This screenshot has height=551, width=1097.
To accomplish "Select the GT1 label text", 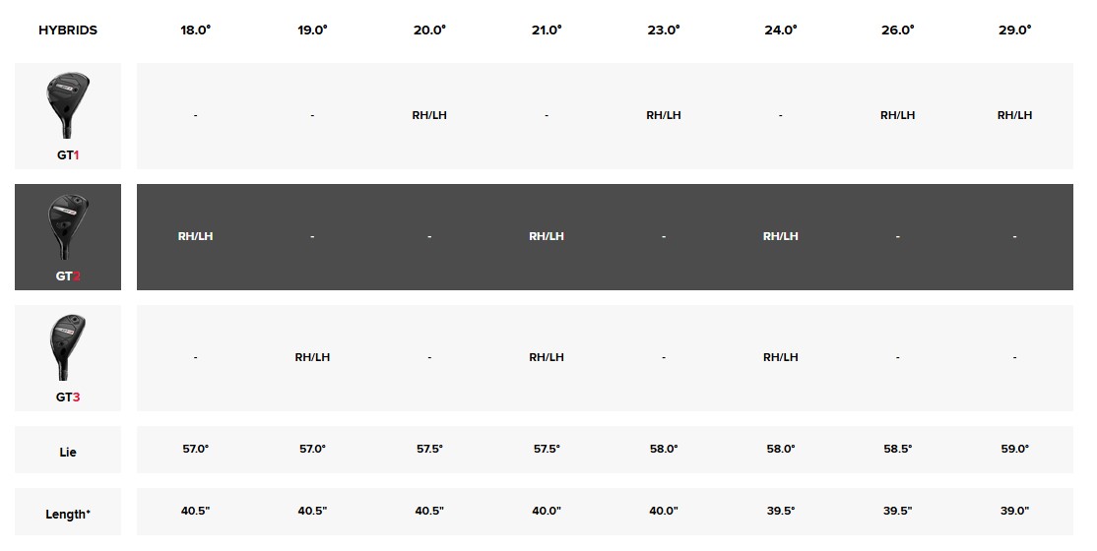I will click(68, 155).
